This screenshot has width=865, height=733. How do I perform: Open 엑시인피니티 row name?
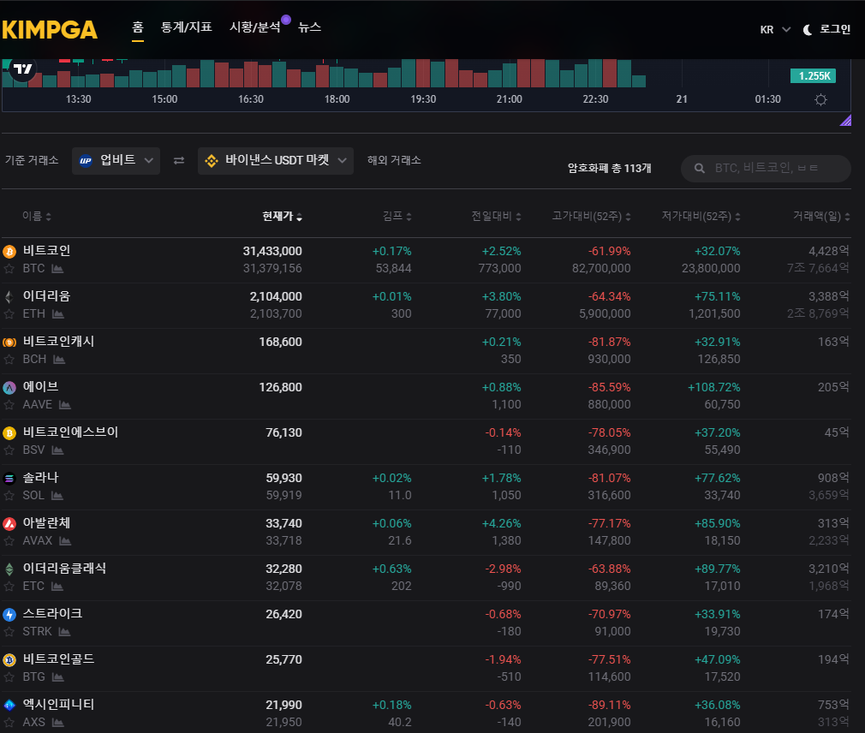58,705
